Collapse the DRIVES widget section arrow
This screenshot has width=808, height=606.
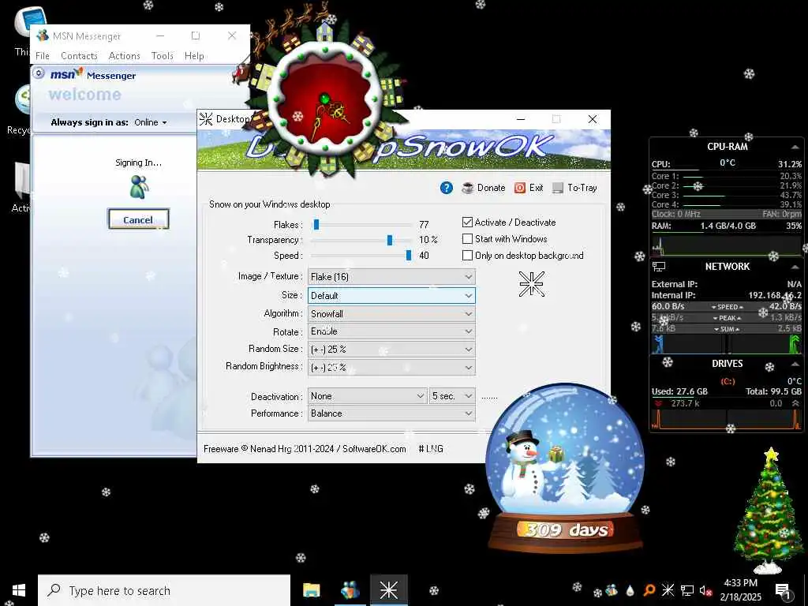pyautogui.click(x=795, y=364)
